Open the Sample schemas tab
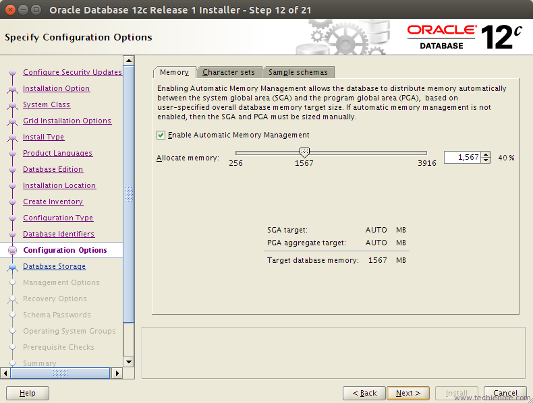Viewport: 533px width, 403px height. click(x=298, y=72)
